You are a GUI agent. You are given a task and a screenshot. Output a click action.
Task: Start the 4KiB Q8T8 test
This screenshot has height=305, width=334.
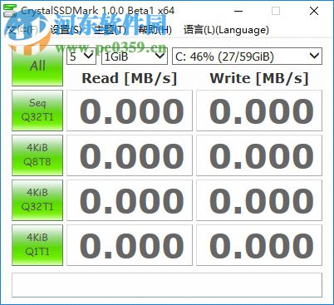(x=37, y=155)
